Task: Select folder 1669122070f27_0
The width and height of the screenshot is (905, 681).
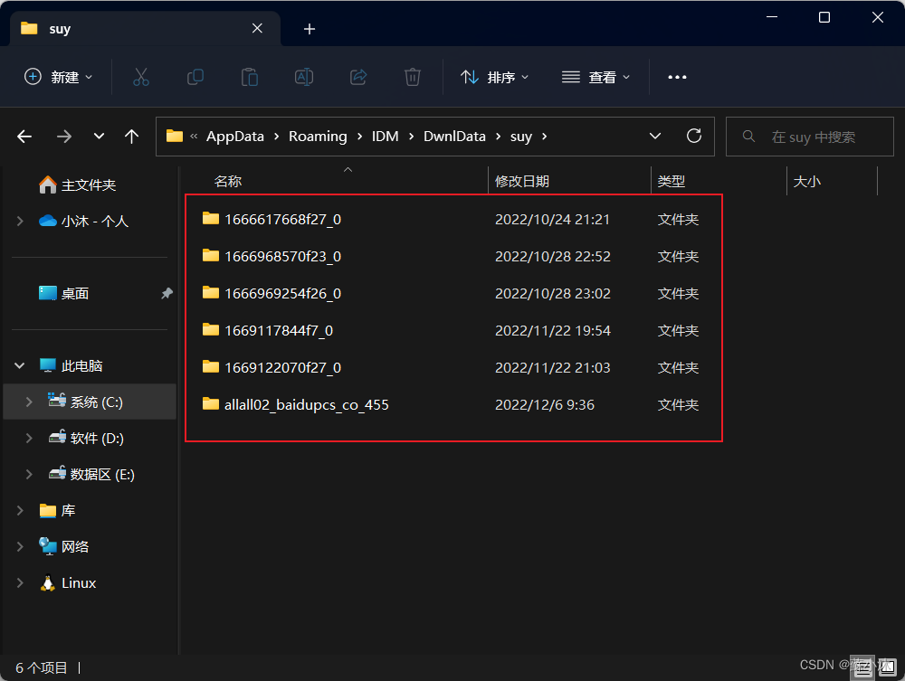Action: point(282,367)
